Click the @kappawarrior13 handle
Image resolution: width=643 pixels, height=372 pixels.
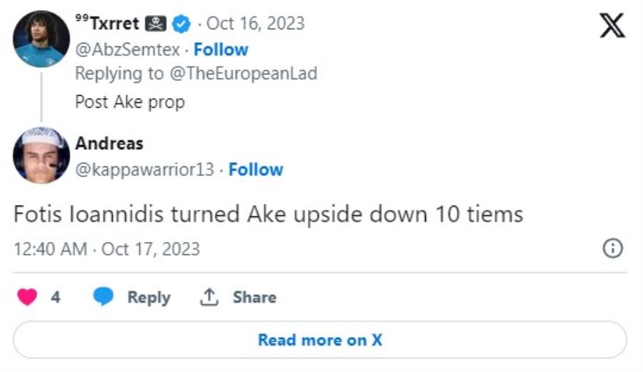pyautogui.click(x=144, y=170)
